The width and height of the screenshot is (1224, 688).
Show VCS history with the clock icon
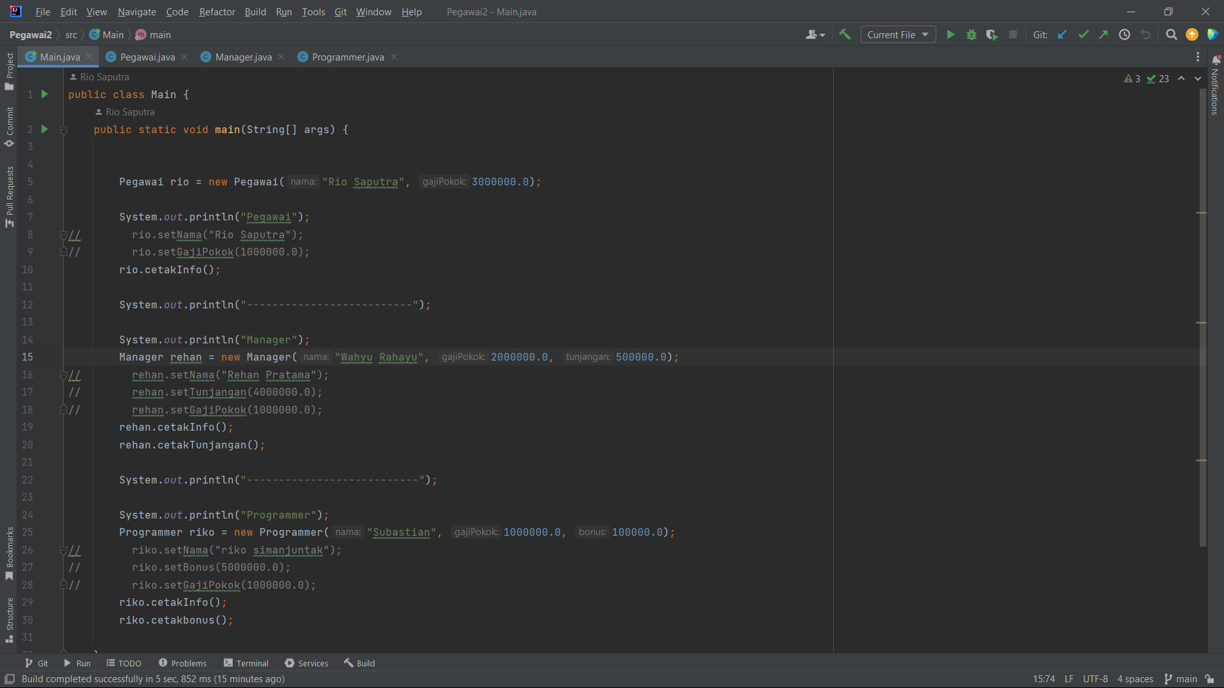pos(1125,34)
